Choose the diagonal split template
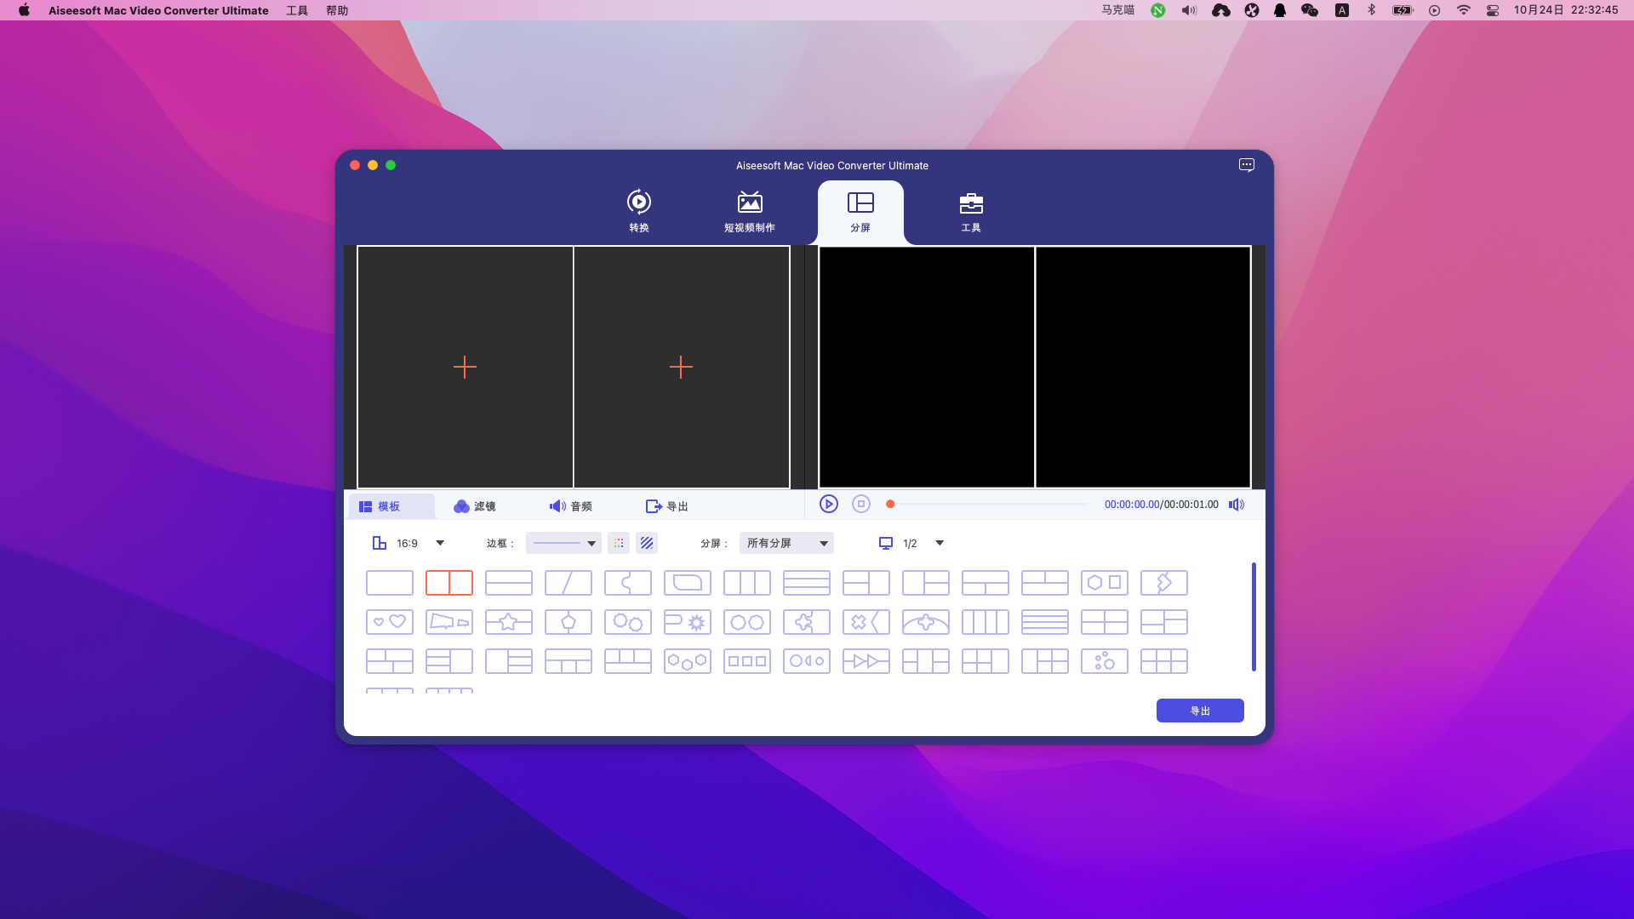This screenshot has width=1634, height=919. (x=568, y=583)
